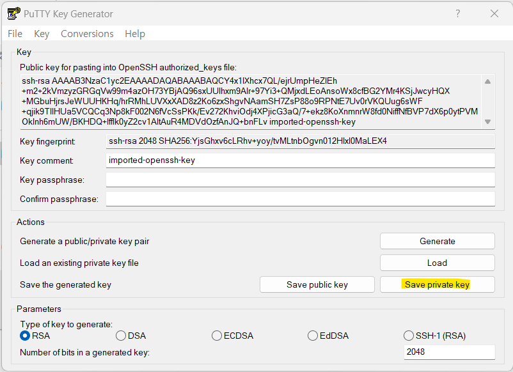Click the question mark help button
This screenshot has height=372, width=513.
click(x=458, y=13)
